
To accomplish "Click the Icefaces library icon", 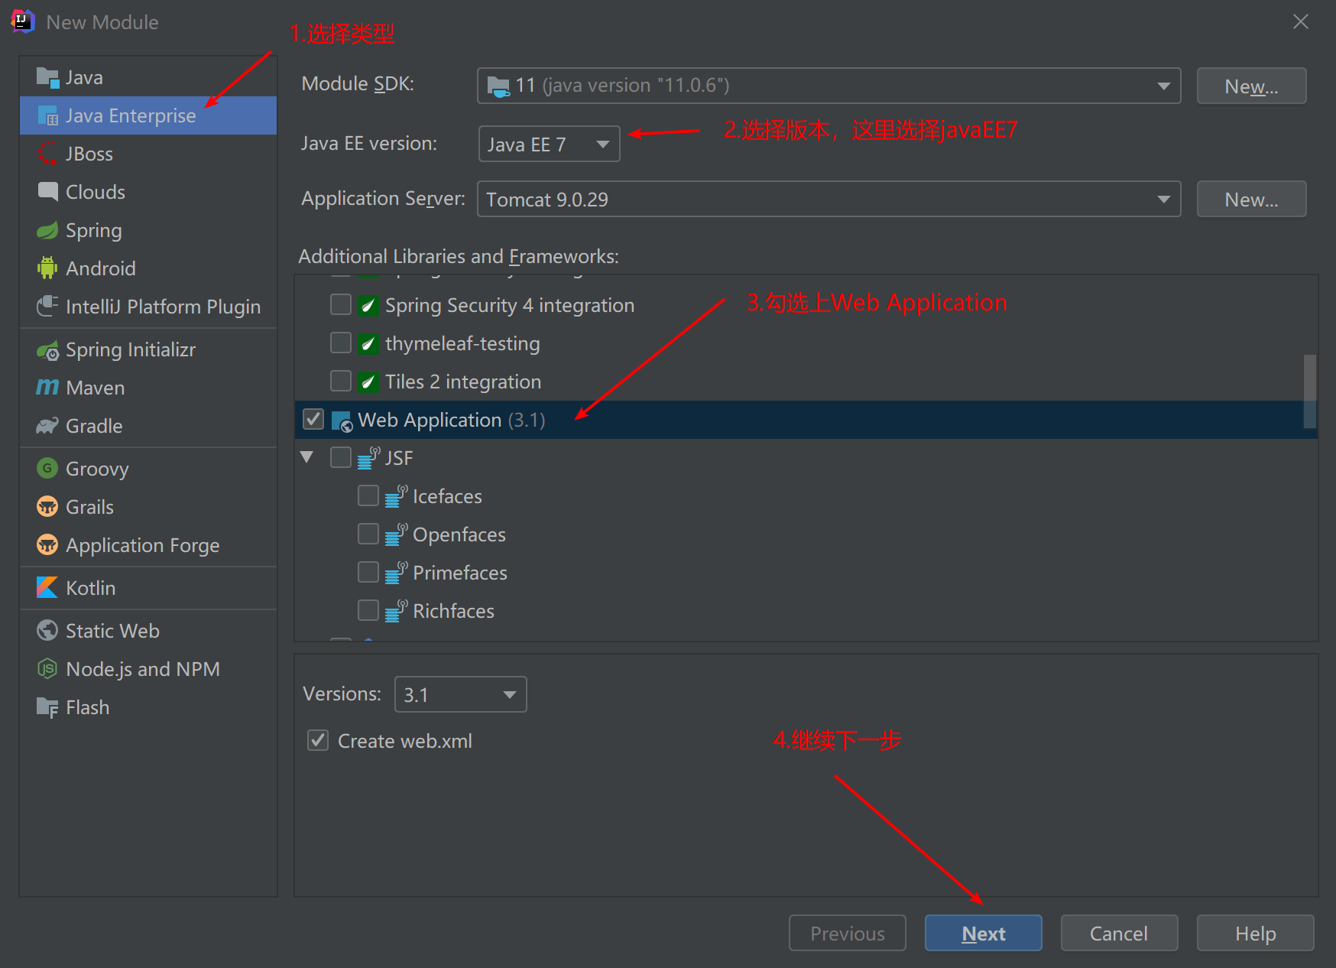I will pyautogui.click(x=397, y=496).
